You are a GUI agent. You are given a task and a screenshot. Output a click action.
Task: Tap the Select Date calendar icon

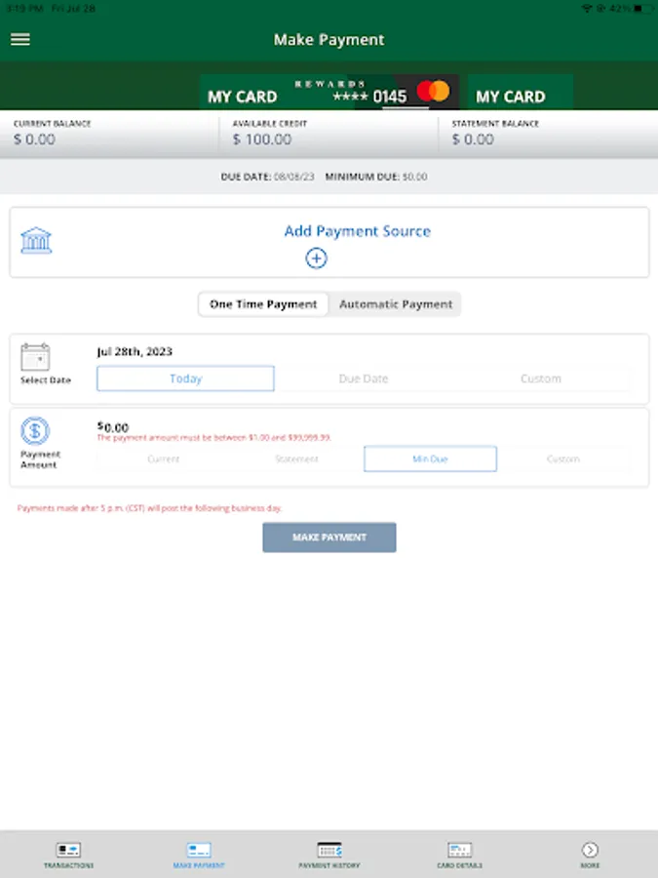pyautogui.click(x=35, y=357)
